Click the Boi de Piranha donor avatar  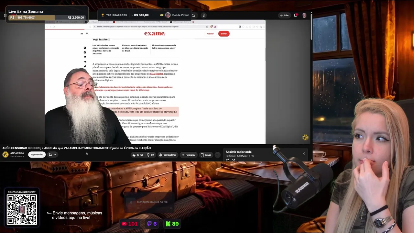(168, 15)
